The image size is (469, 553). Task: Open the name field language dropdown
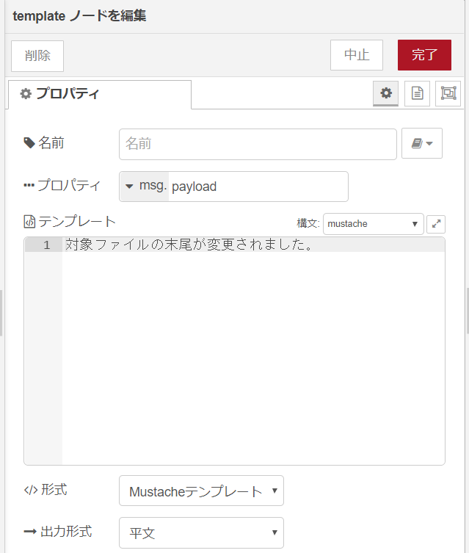422,143
